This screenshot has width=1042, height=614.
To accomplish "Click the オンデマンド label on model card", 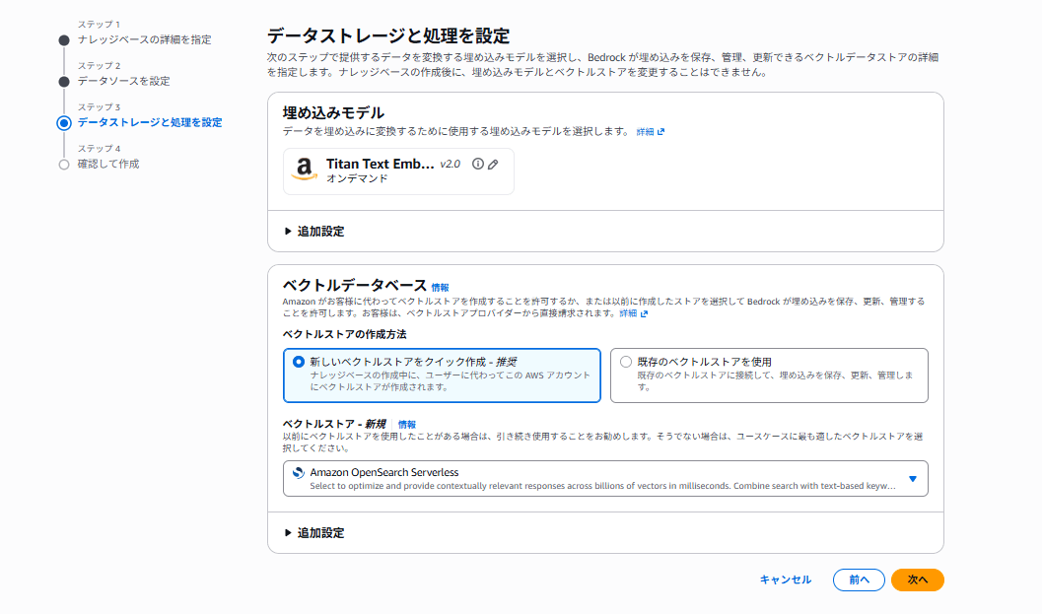I will click(357, 178).
